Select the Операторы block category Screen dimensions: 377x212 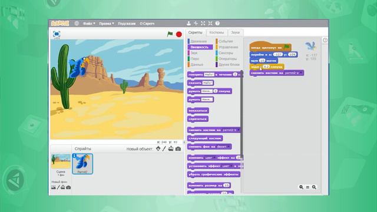click(x=227, y=59)
